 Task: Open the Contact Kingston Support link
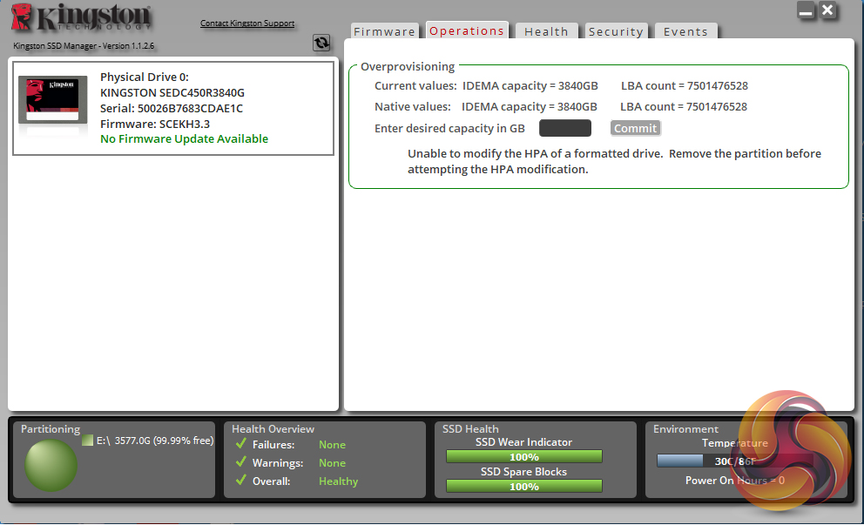[247, 24]
